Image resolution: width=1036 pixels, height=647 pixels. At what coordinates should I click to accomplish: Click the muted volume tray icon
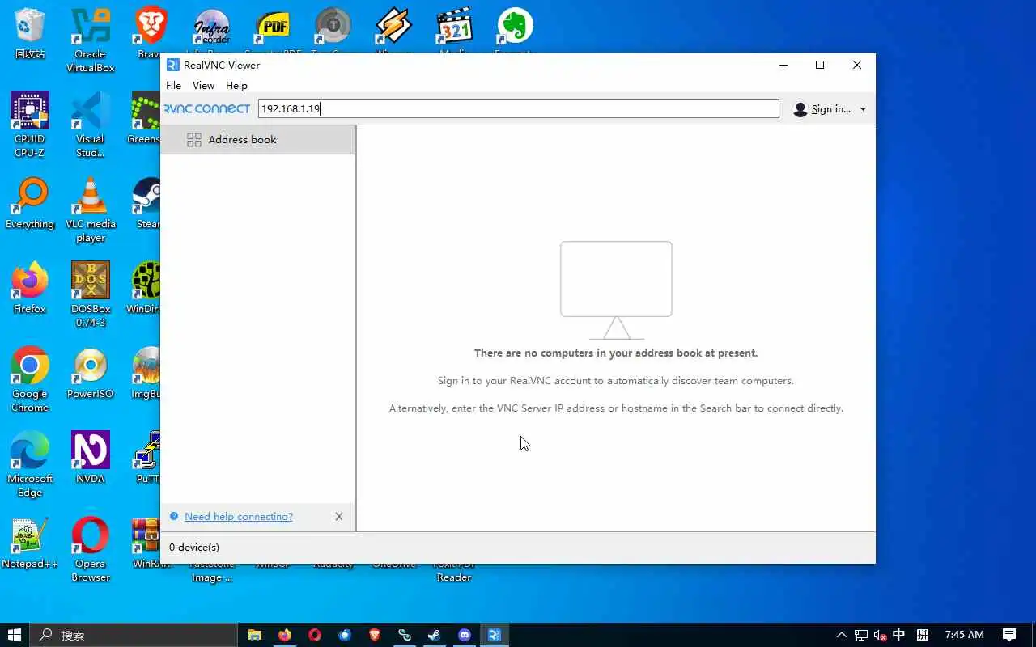coord(880,635)
